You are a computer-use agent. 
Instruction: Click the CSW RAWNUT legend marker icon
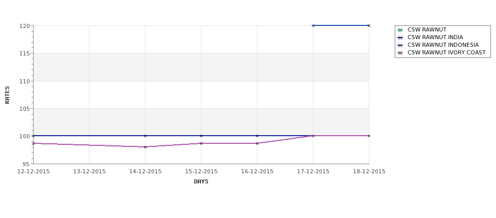pos(400,30)
